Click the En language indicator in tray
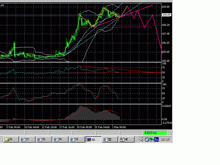 coord(156,139)
